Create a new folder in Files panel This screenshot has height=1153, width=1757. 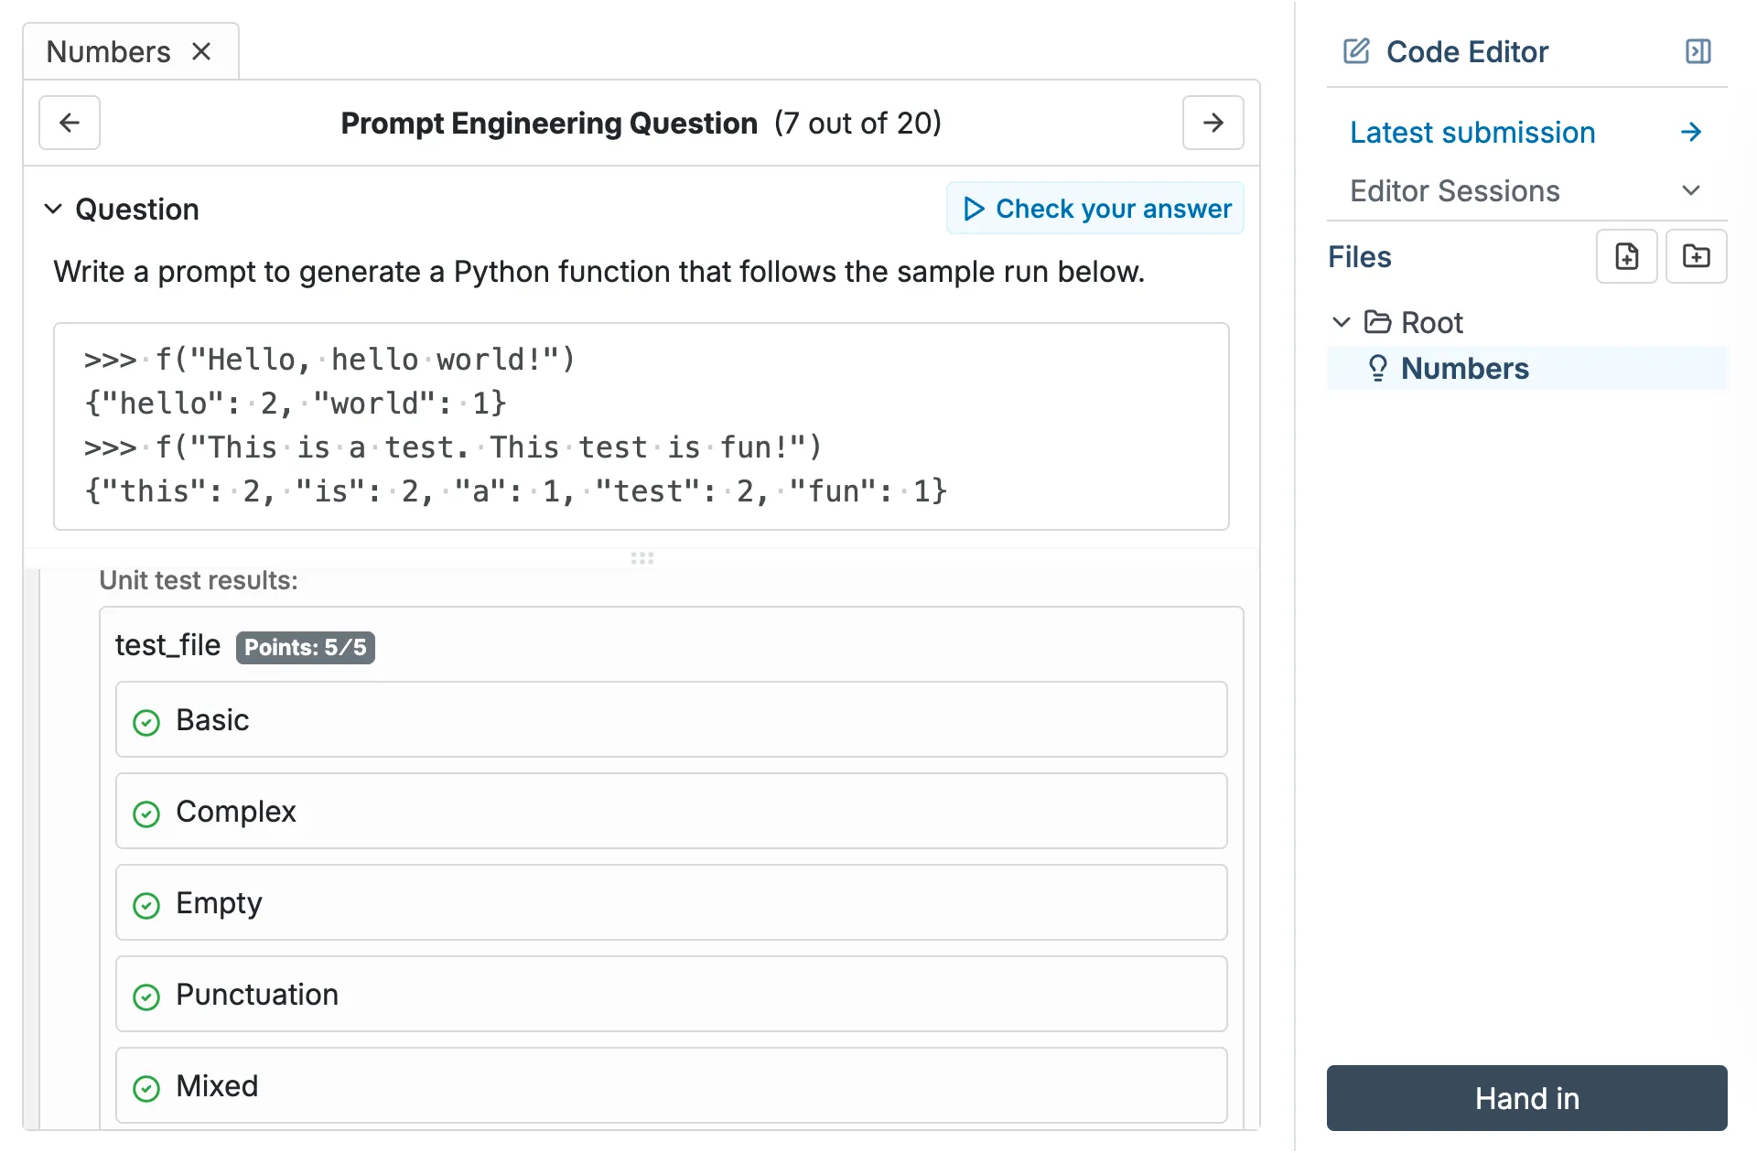pyautogui.click(x=1696, y=256)
